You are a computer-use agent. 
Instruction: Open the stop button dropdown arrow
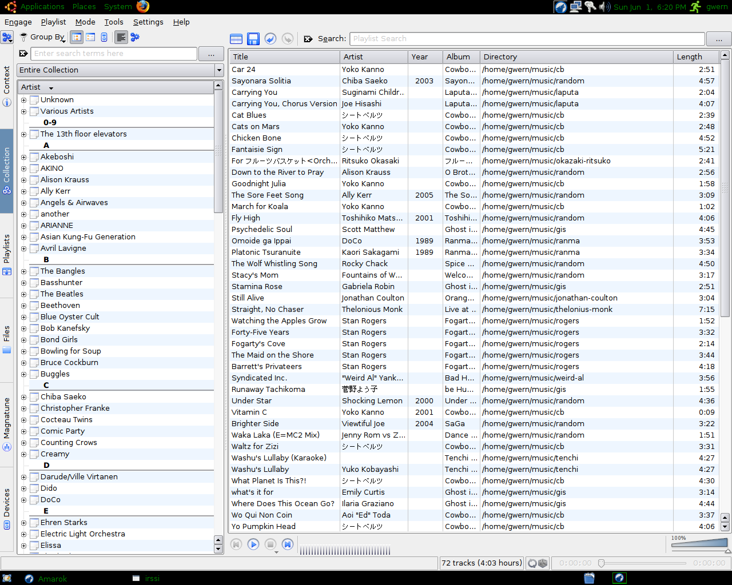point(277,552)
